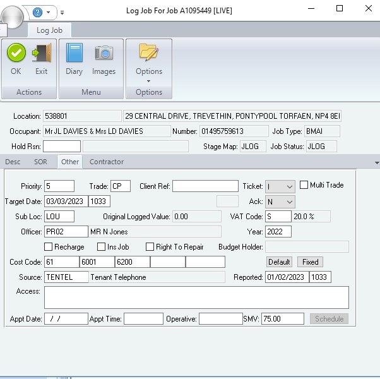Click the round application orb button

click(11, 17)
